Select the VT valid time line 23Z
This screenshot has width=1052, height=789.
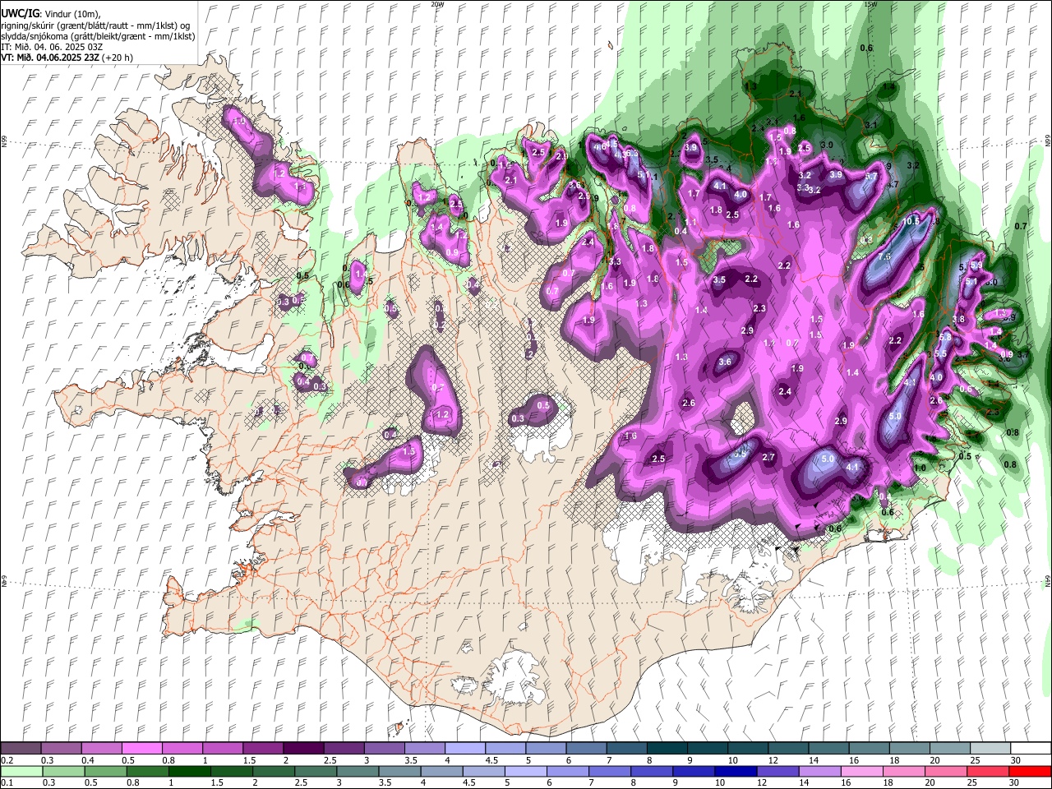(x=67, y=58)
